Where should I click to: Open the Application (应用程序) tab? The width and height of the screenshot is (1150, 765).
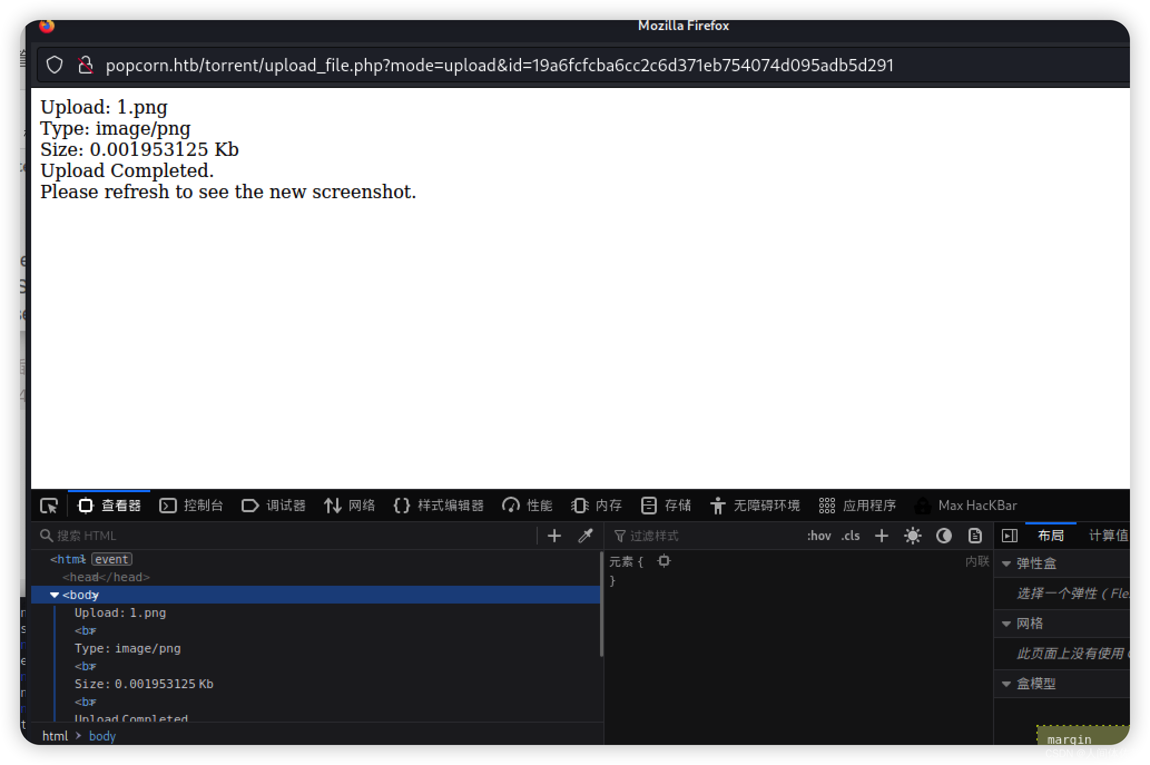[858, 506]
